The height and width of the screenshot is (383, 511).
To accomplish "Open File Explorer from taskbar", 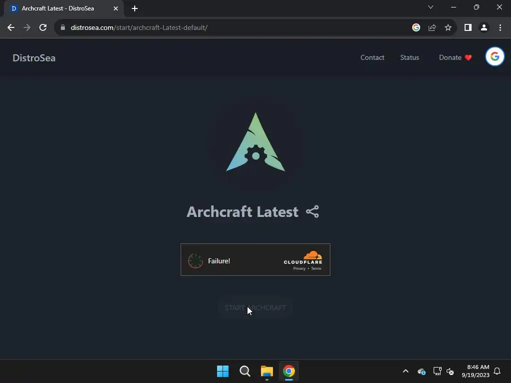I will (x=267, y=371).
